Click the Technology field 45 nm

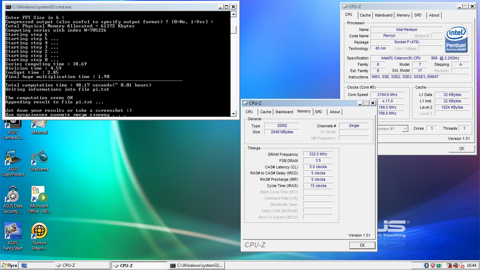pos(380,49)
